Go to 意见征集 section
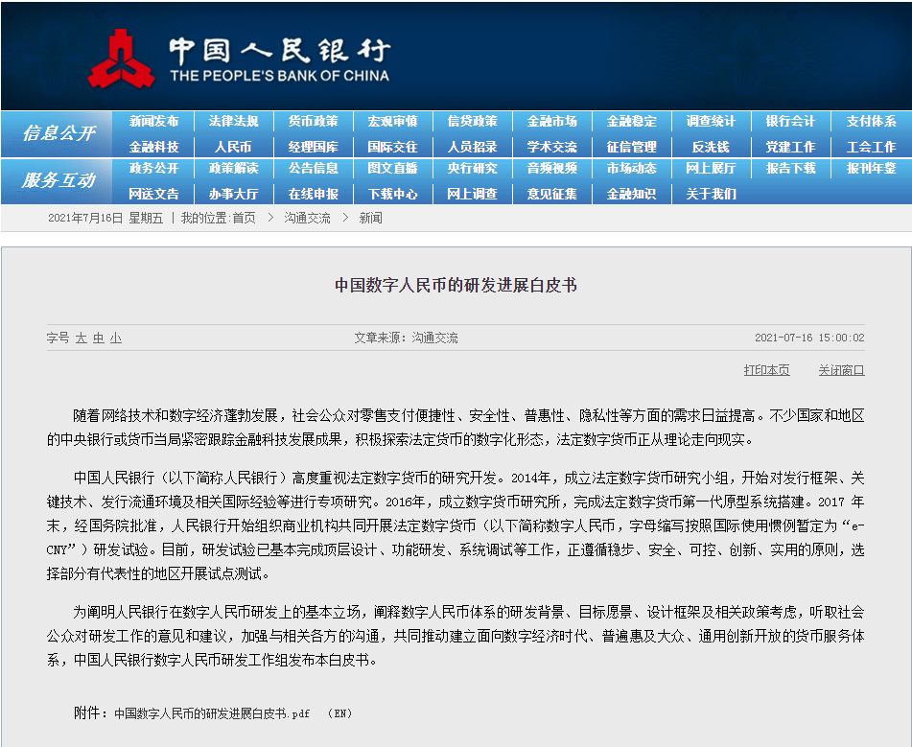Screen dimensions: 912x747 (x=552, y=194)
